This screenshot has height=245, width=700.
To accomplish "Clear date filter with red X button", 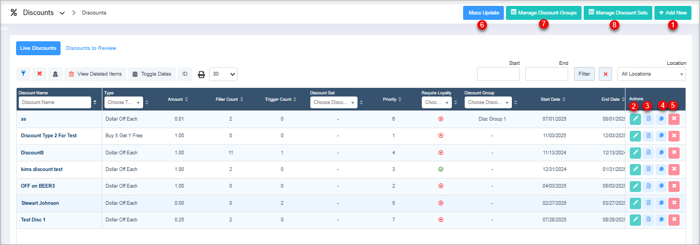I will point(605,74).
